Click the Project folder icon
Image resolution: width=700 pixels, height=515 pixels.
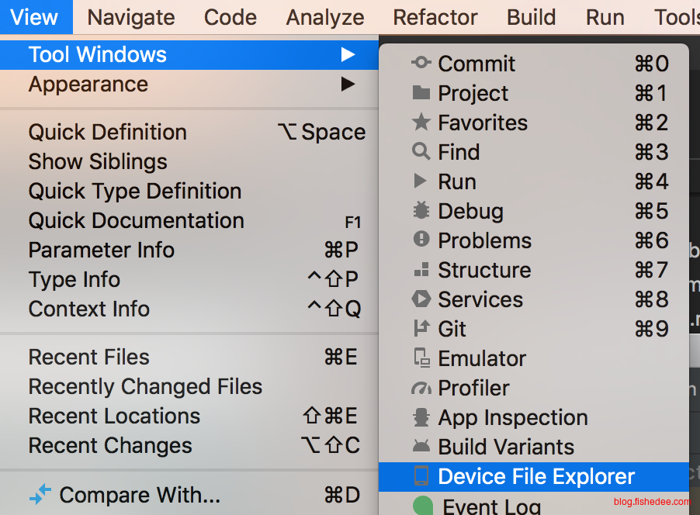(x=421, y=93)
